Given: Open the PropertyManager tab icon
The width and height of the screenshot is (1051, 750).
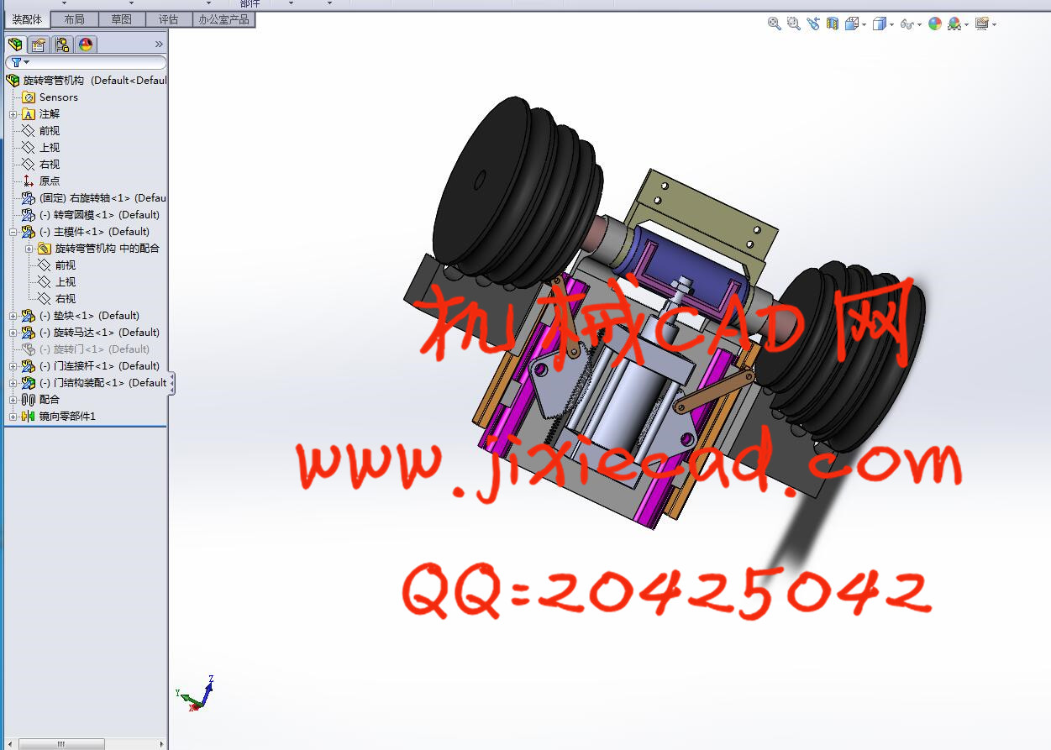Looking at the screenshot, I should (39, 45).
